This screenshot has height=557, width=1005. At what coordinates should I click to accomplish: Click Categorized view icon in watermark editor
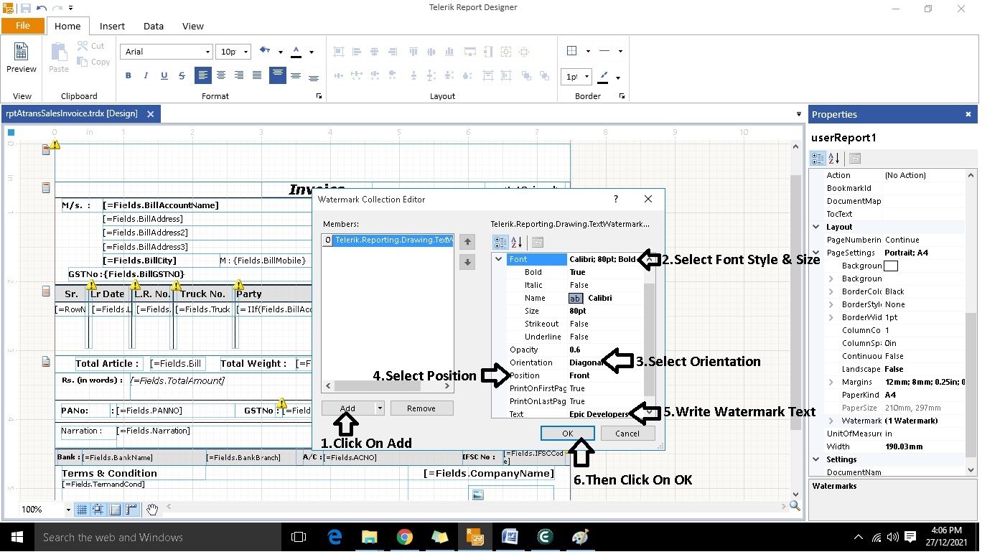pos(501,242)
